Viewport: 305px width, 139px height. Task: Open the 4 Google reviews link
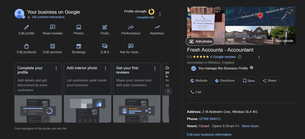click(223, 57)
